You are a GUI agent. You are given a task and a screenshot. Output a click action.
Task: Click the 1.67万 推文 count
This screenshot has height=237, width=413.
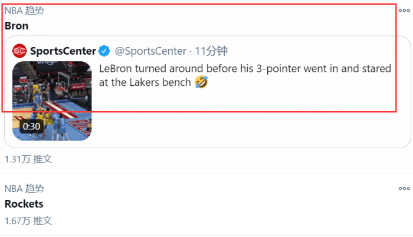[28, 221]
